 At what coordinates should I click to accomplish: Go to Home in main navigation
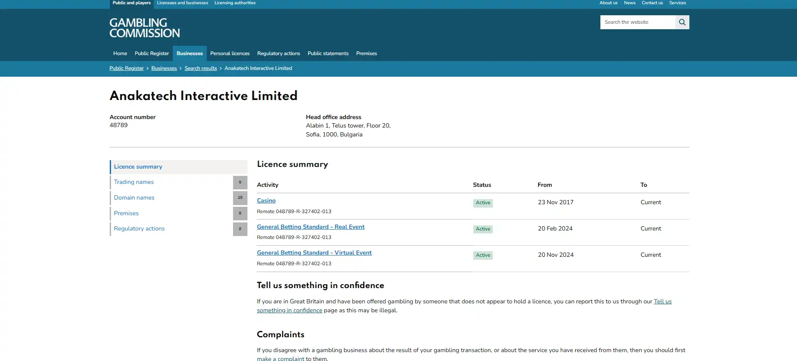[120, 53]
